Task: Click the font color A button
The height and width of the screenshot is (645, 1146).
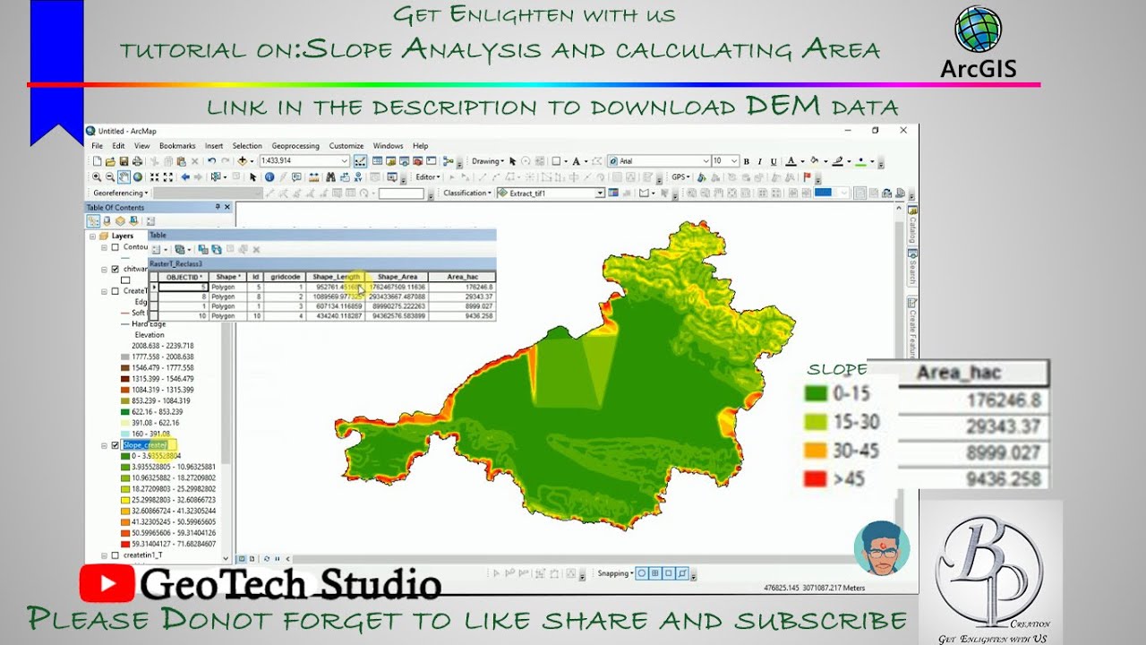Action: point(791,161)
